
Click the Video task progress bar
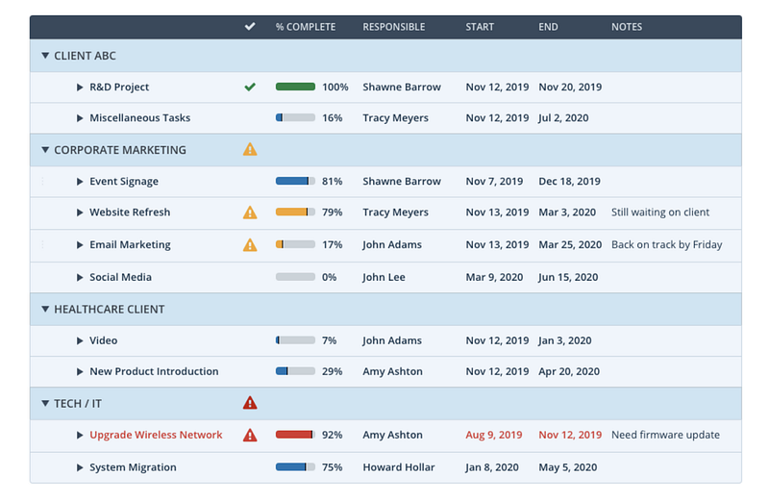(295, 340)
